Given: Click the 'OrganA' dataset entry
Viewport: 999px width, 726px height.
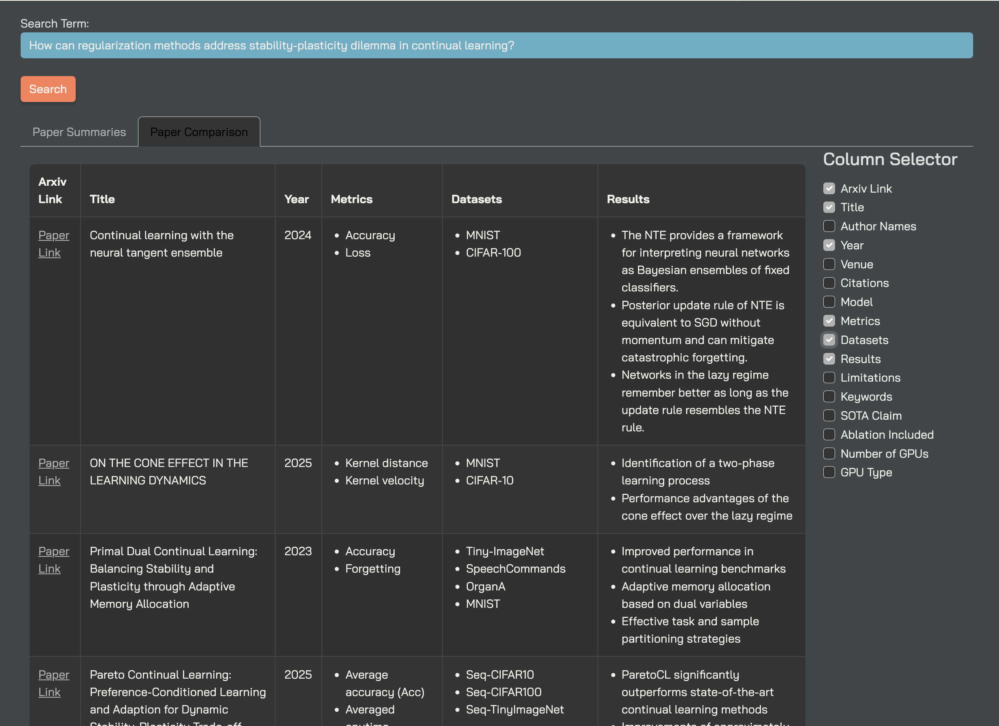Looking at the screenshot, I should click(x=485, y=586).
